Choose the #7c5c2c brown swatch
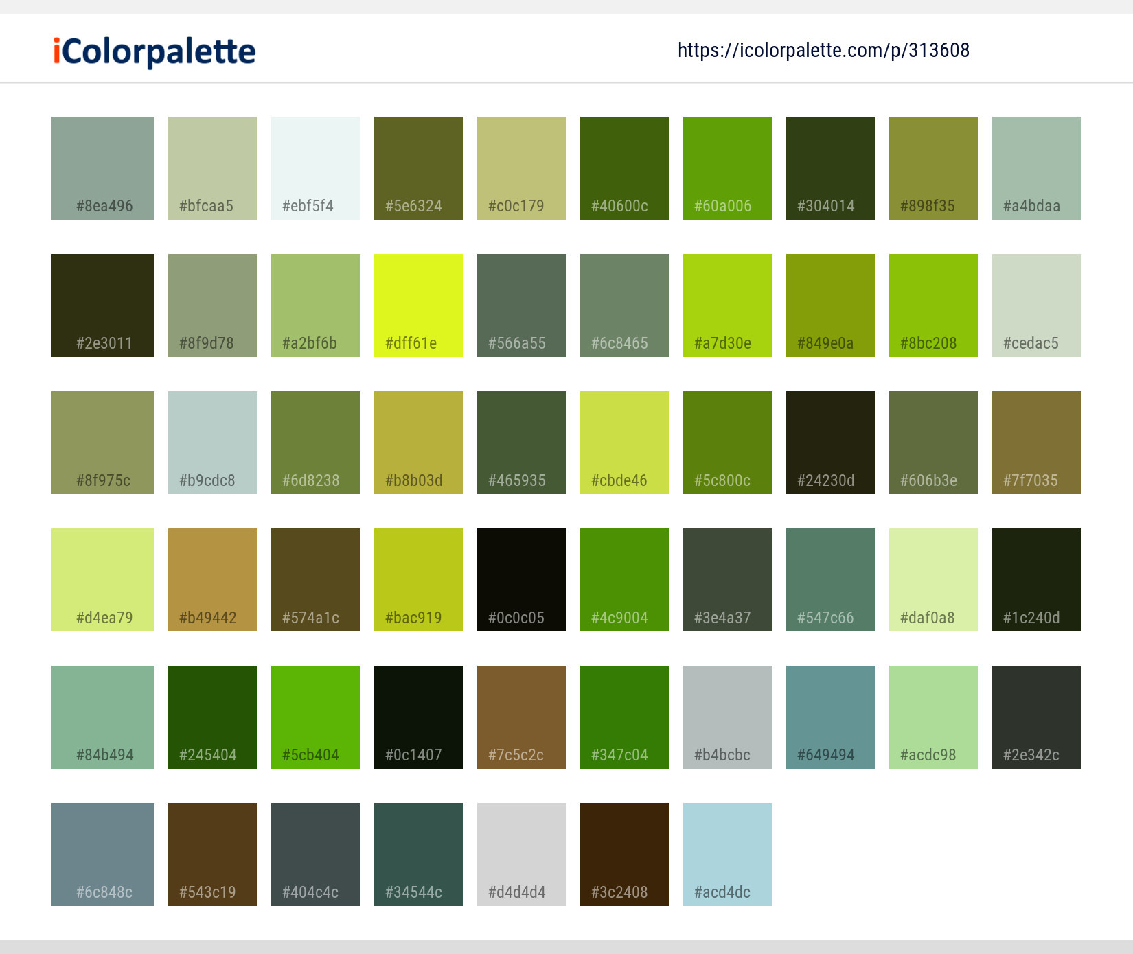 522,717
